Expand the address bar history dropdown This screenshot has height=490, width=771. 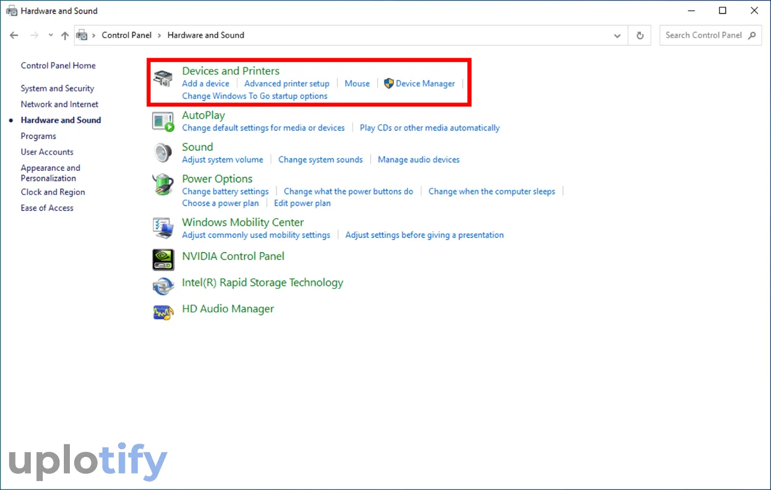[617, 36]
